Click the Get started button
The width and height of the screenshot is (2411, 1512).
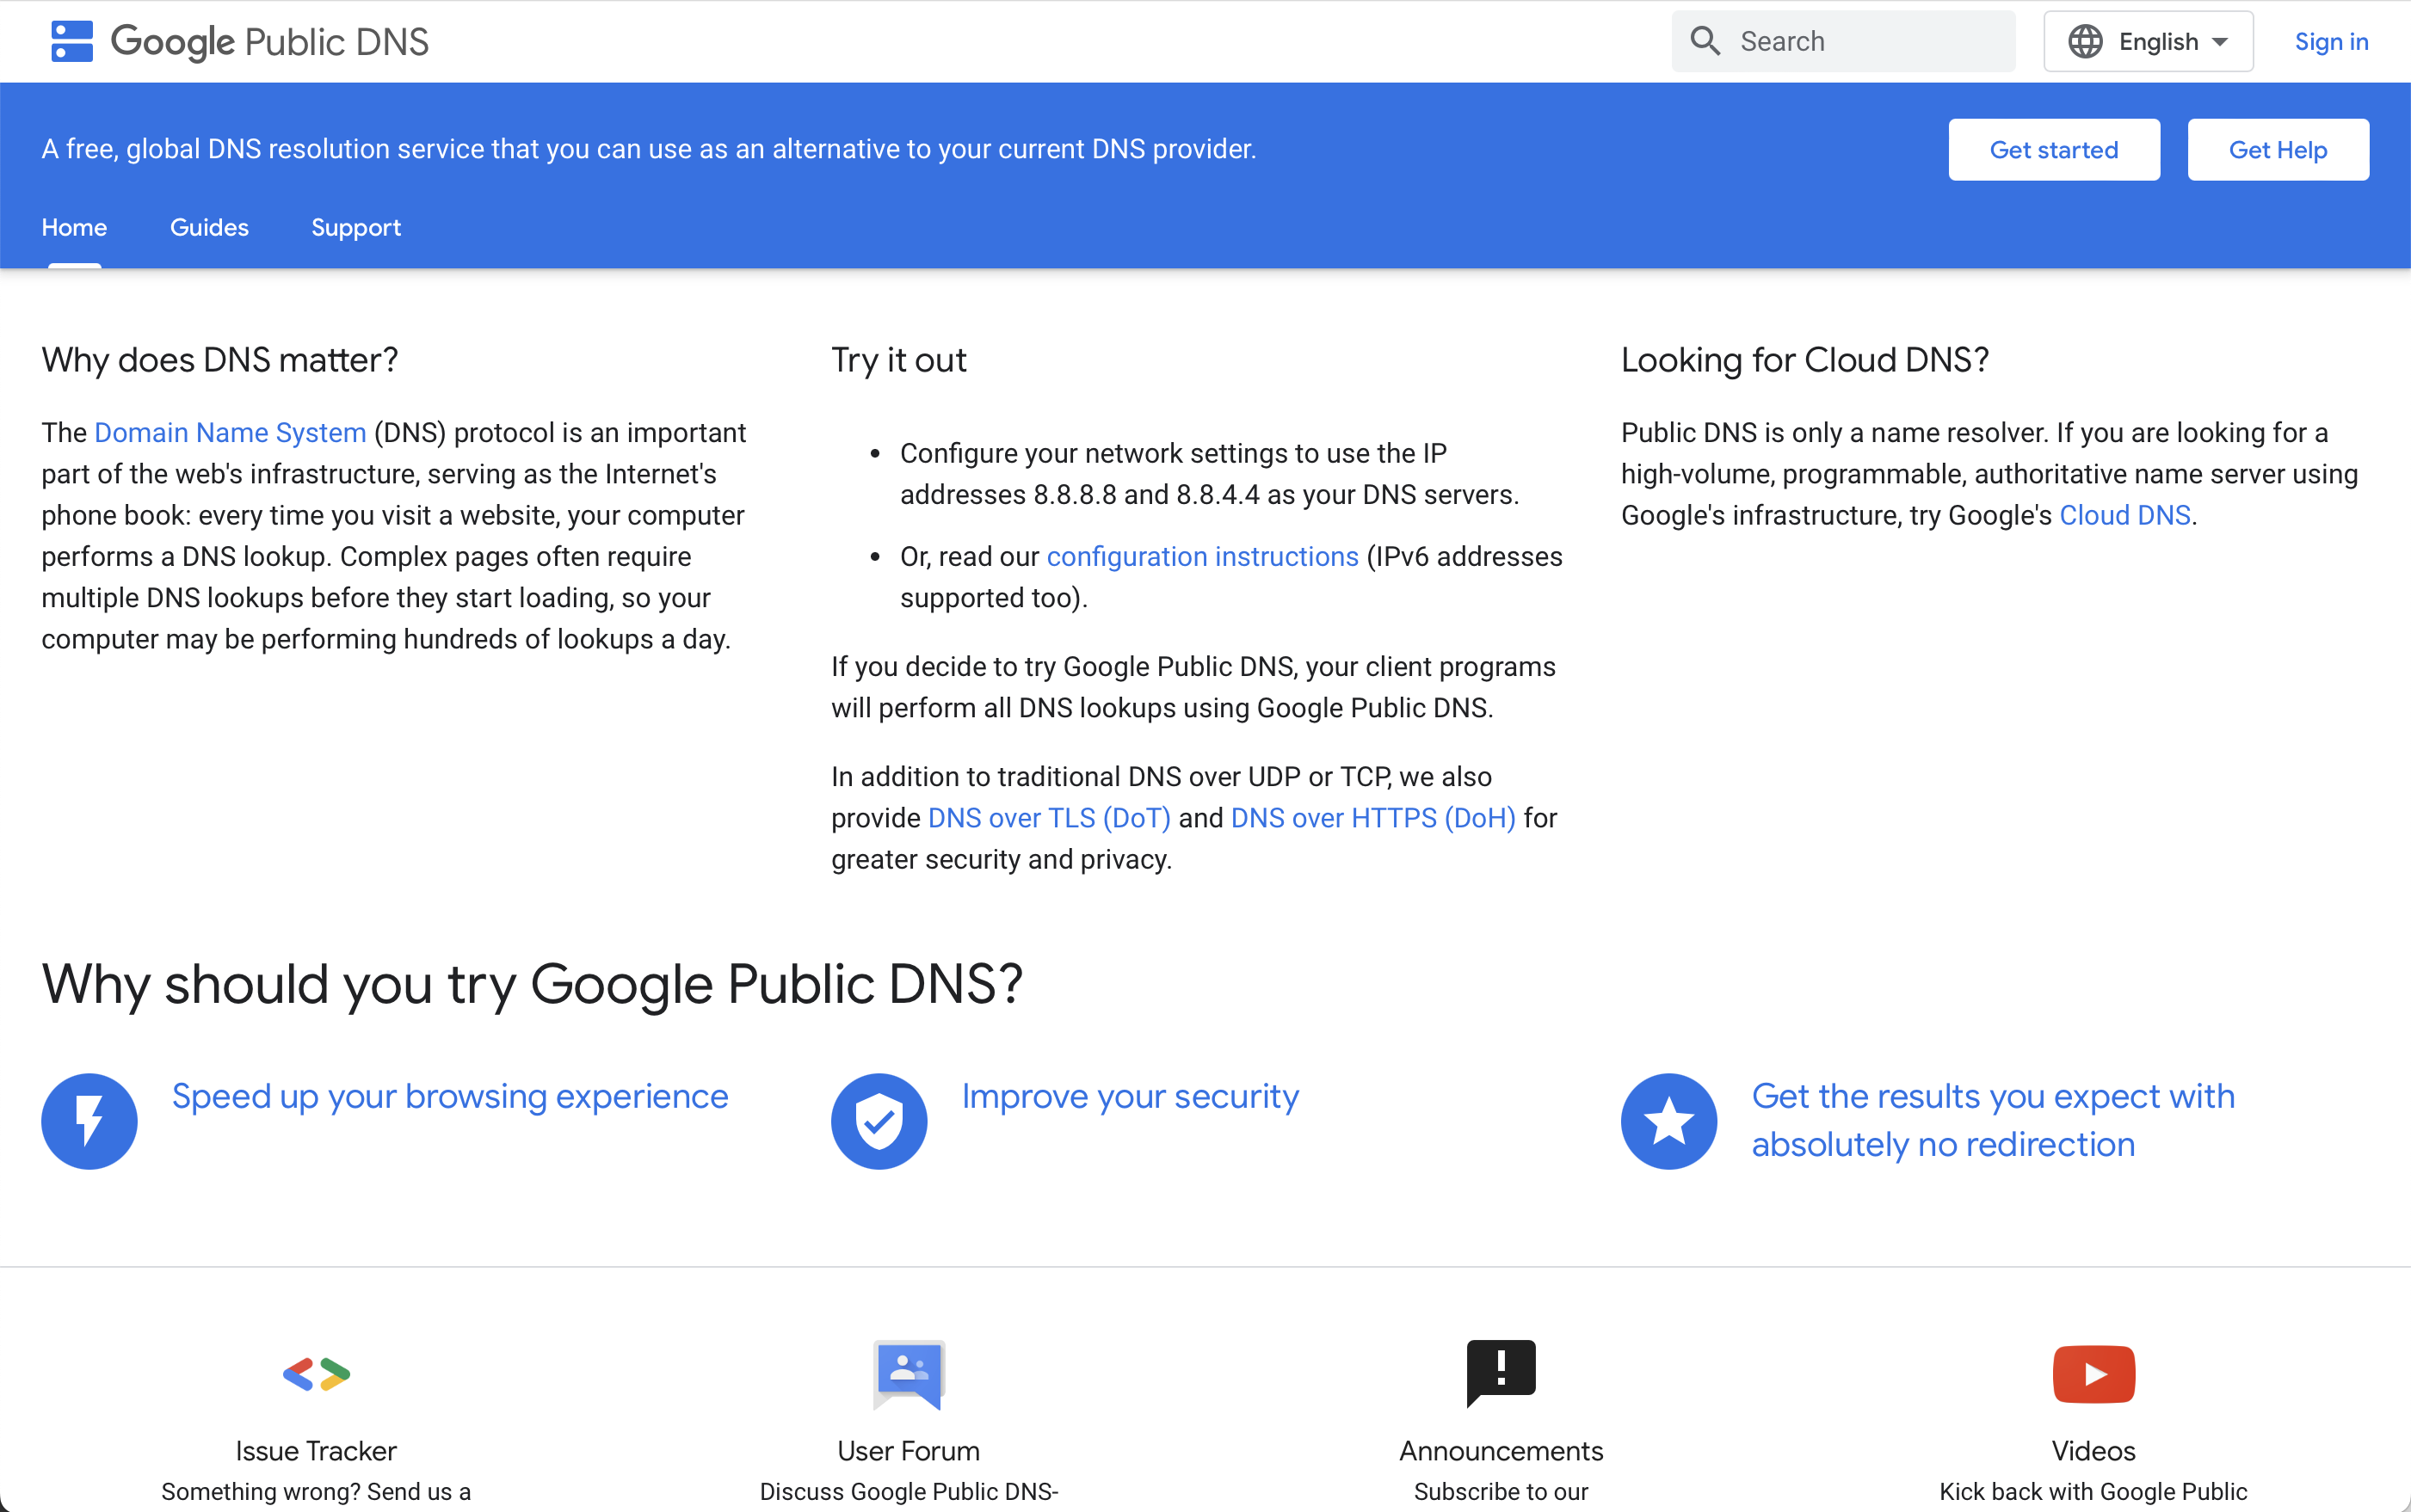(2053, 149)
